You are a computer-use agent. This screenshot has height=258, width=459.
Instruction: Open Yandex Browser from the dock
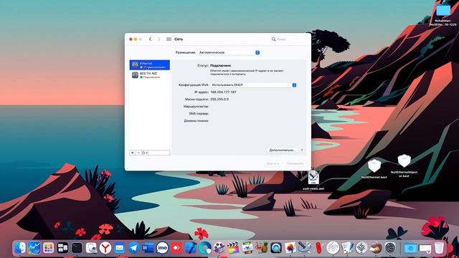click(105, 248)
